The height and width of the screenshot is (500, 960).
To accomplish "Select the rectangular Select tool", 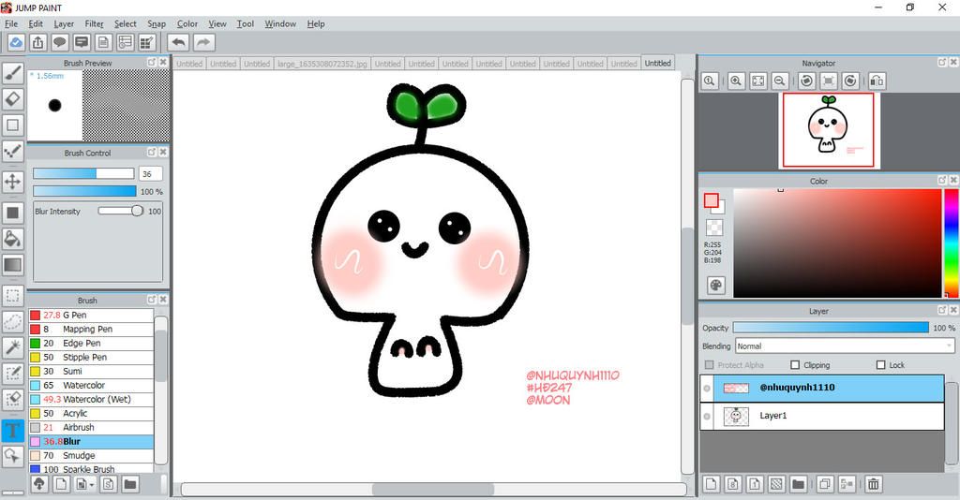I will point(13,297).
